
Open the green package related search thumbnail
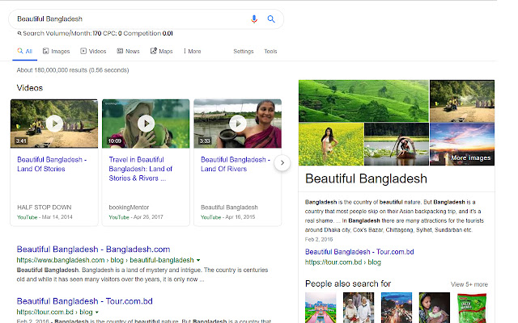click(x=472, y=308)
